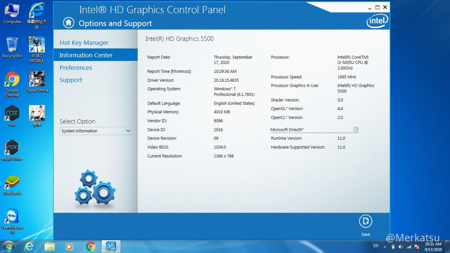This screenshot has height=253, width=450.
Task: Maximize the Intel Graphics Control Panel window
Action: pyautogui.click(x=378, y=7)
